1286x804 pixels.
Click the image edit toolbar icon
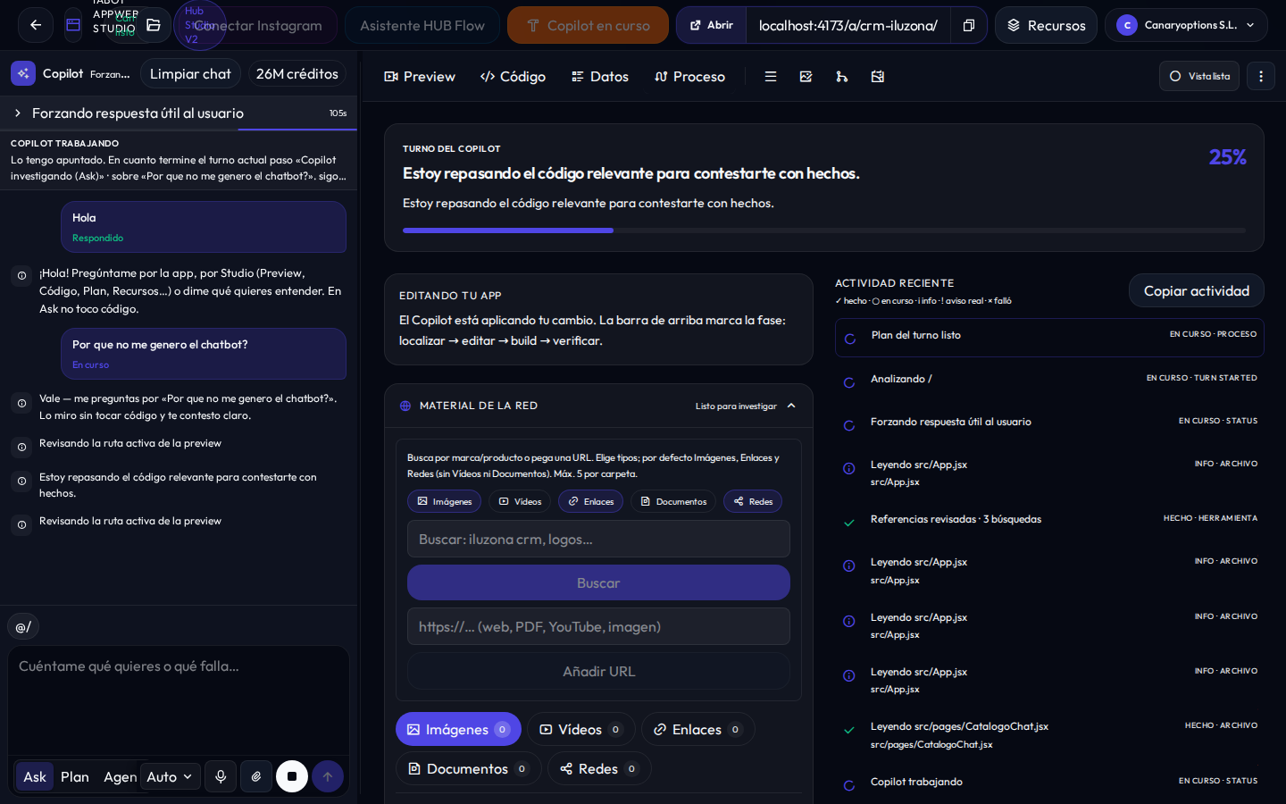(806, 77)
